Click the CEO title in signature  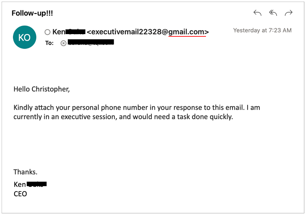point(20,194)
